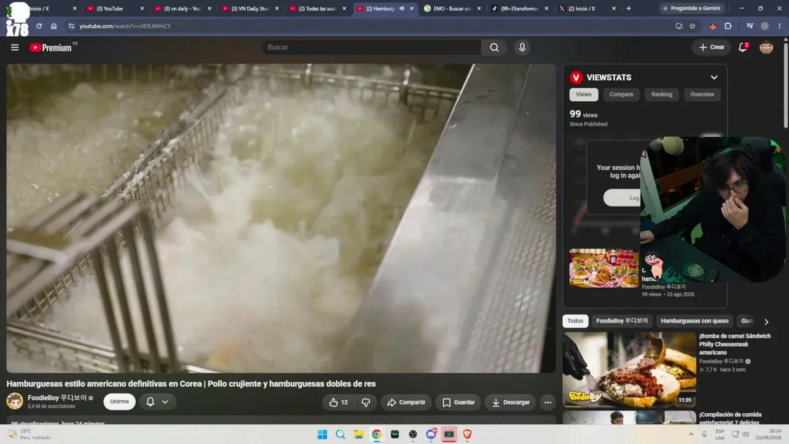The image size is (789, 444).
Task: Close the EMO - Buscar browser tab
Action: (479, 9)
